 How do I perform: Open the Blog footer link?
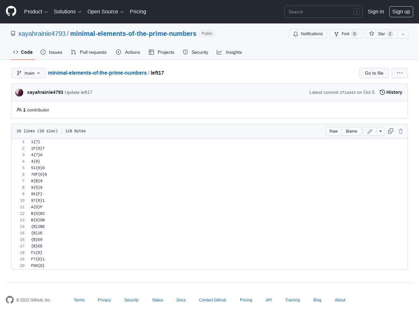[317, 300]
